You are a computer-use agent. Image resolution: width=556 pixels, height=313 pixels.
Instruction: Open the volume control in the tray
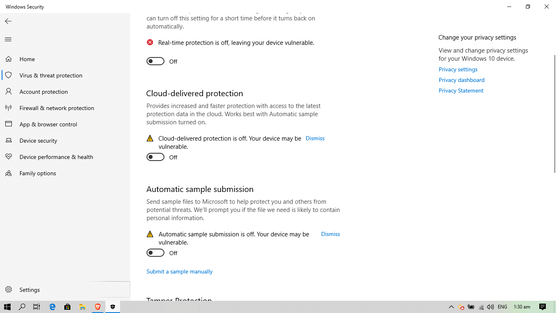click(x=490, y=307)
